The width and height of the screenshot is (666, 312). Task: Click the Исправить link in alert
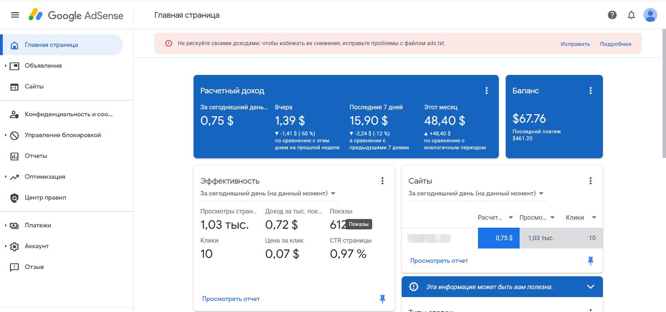click(x=575, y=44)
